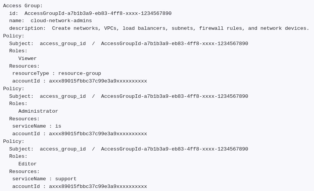Click the name value cloud-network-admins

[x=61, y=21]
